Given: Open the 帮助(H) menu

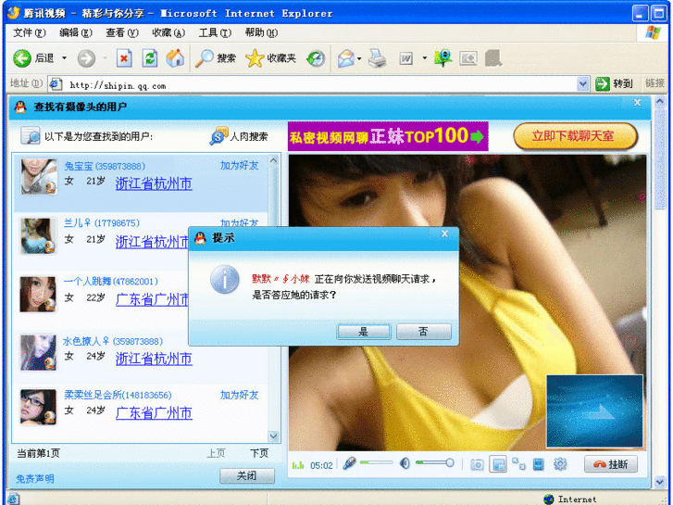Looking at the screenshot, I should point(261,32).
